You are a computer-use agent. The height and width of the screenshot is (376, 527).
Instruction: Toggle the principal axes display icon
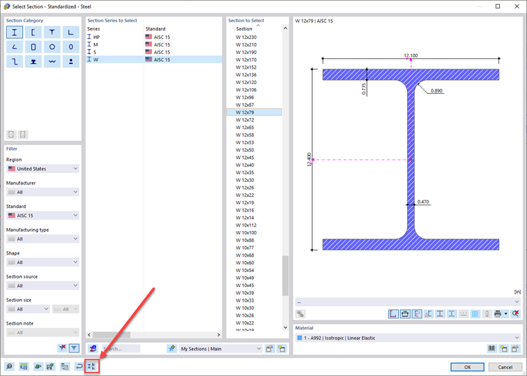coord(417,314)
